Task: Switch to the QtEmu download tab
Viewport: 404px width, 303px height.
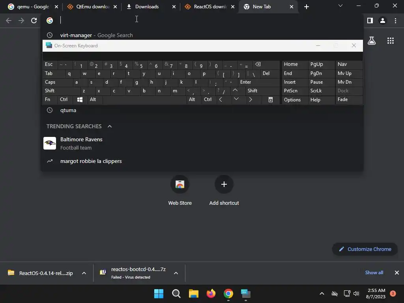Action: click(x=92, y=7)
